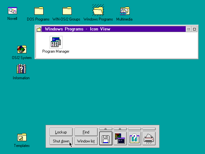This screenshot has height=154, width=205.
Task: Hide the Windows Programs window with hide button
Action: (189, 29)
